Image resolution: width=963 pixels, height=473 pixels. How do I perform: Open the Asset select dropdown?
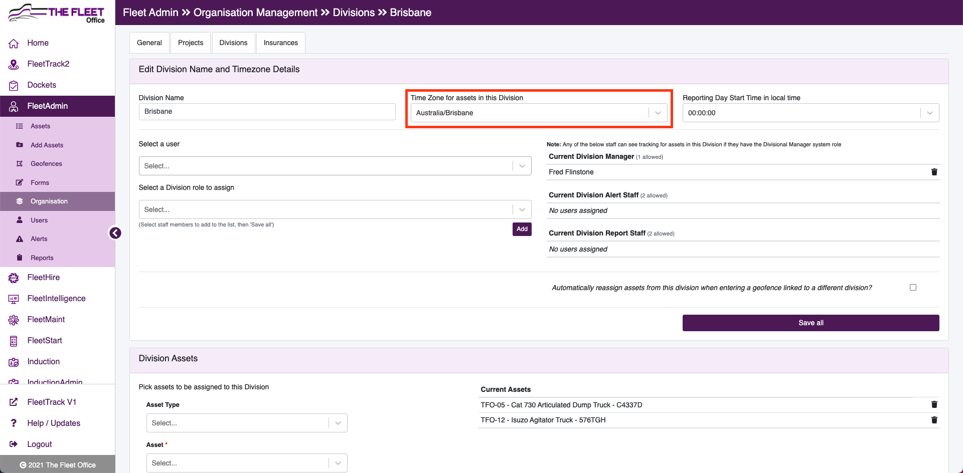pos(247,463)
